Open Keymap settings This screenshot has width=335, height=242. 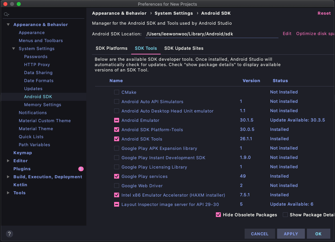pyautogui.click(x=23, y=153)
